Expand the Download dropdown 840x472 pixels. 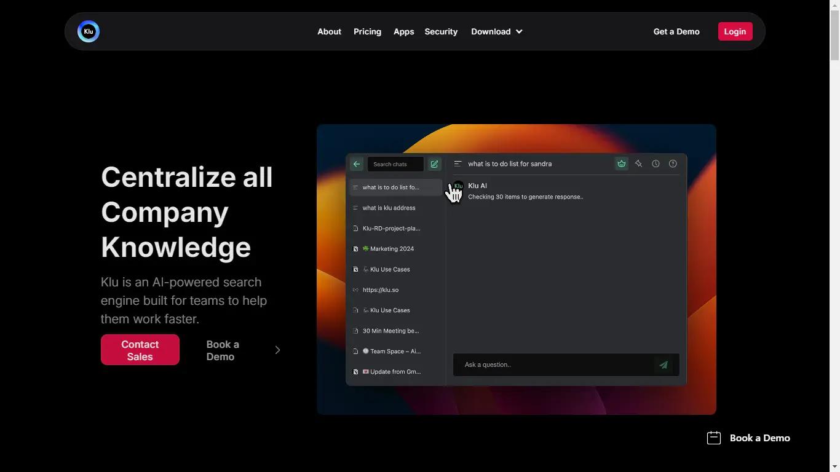click(x=497, y=31)
